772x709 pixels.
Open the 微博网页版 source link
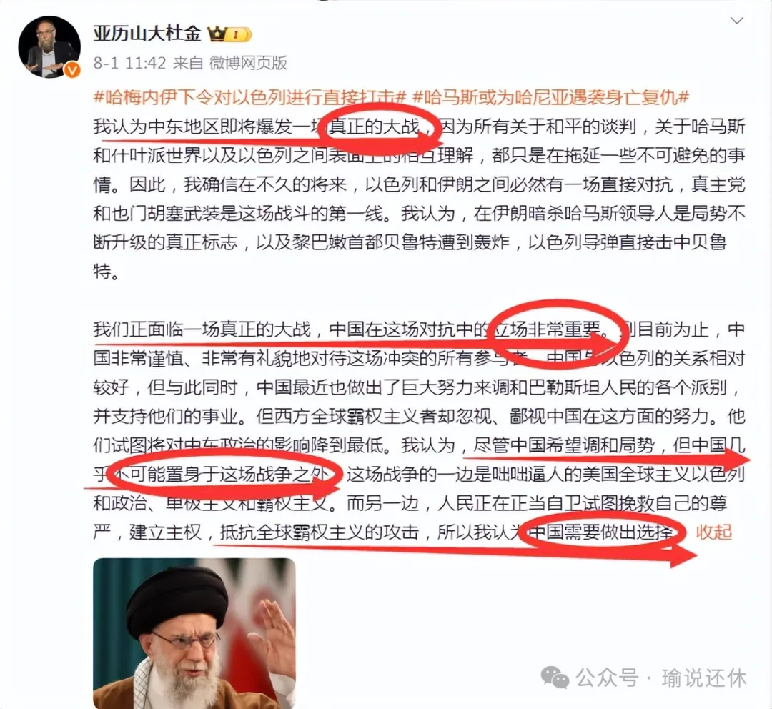click(x=247, y=63)
